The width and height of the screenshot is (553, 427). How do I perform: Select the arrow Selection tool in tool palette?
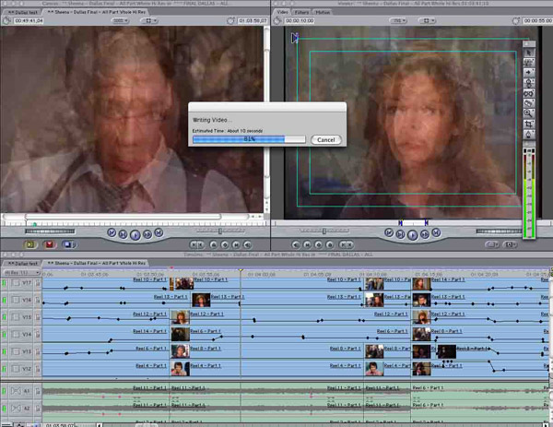click(528, 53)
